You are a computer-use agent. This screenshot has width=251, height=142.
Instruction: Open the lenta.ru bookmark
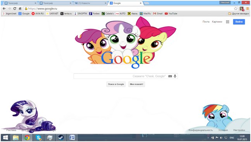point(66,14)
